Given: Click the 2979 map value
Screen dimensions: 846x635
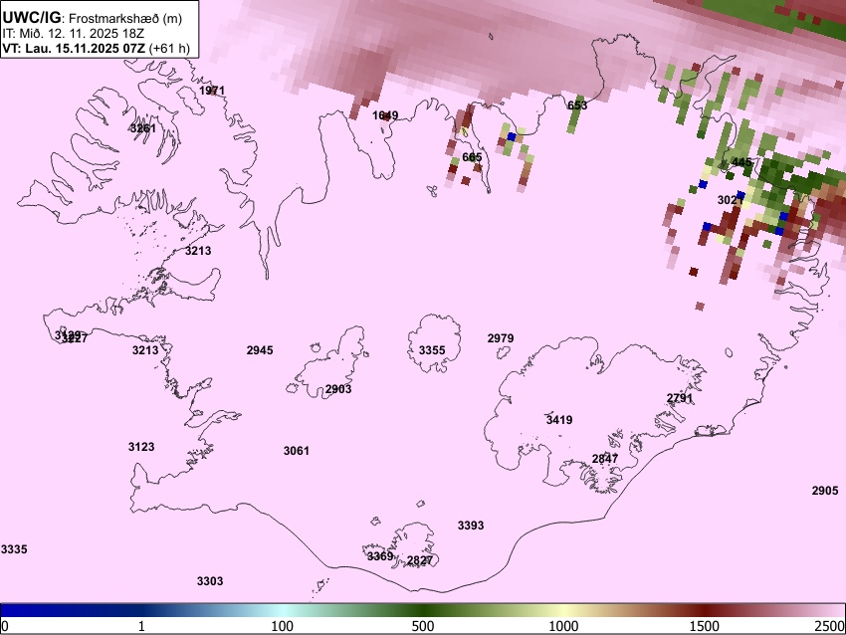Looking at the screenshot, I should 501,338.
